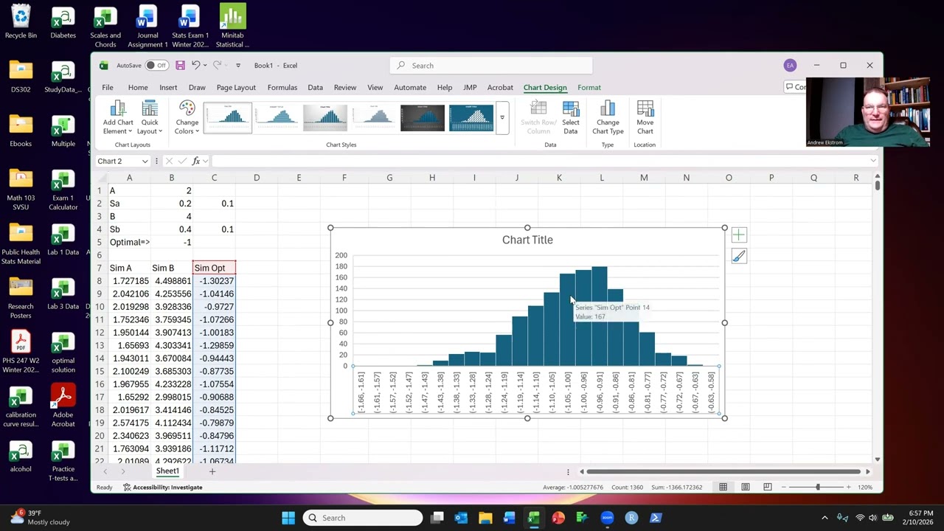The image size is (944, 531).
Task: Show hidden tray icons chevron
Action: coord(825,518)
